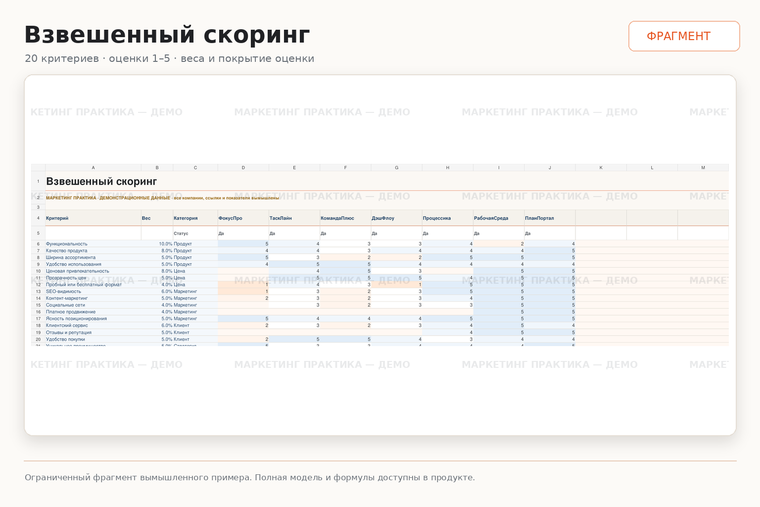Viewport: 760px width, 507px height.
Task: Click Маркетинг category in Социальные сети row
Action: click(x=195, y=305)
